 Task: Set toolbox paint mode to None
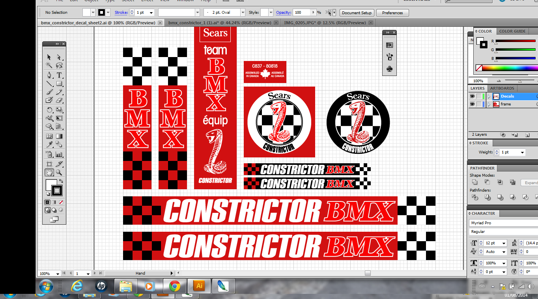tap(61, 202)
